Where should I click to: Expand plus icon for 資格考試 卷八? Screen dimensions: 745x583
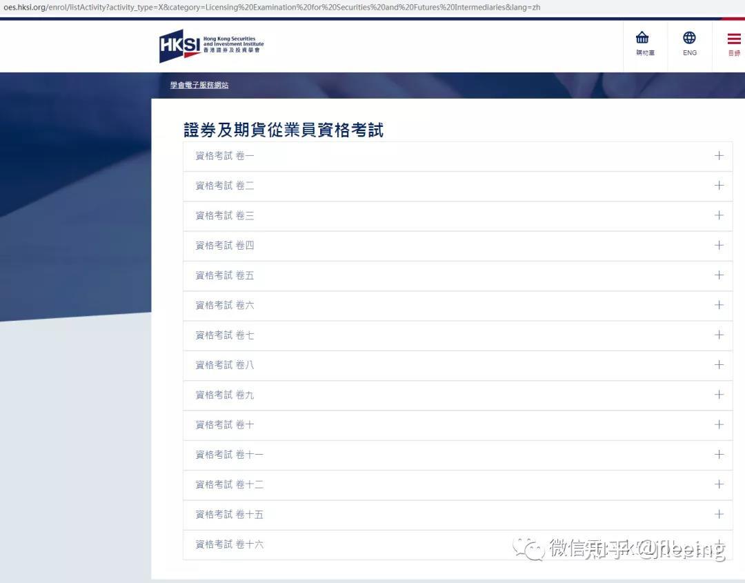tap(719, 365)
